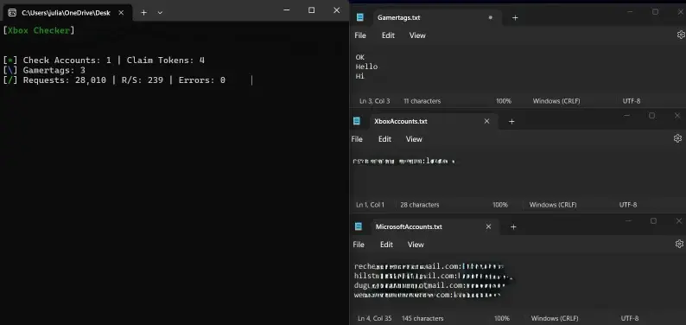Viewport: 686px width, 325px height.
Task: Click the account line in XboxAccounts.txt
Action: [x=403, y=162]
